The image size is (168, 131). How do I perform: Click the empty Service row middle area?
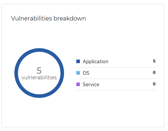pyautogui.click(x=126, y=84)
